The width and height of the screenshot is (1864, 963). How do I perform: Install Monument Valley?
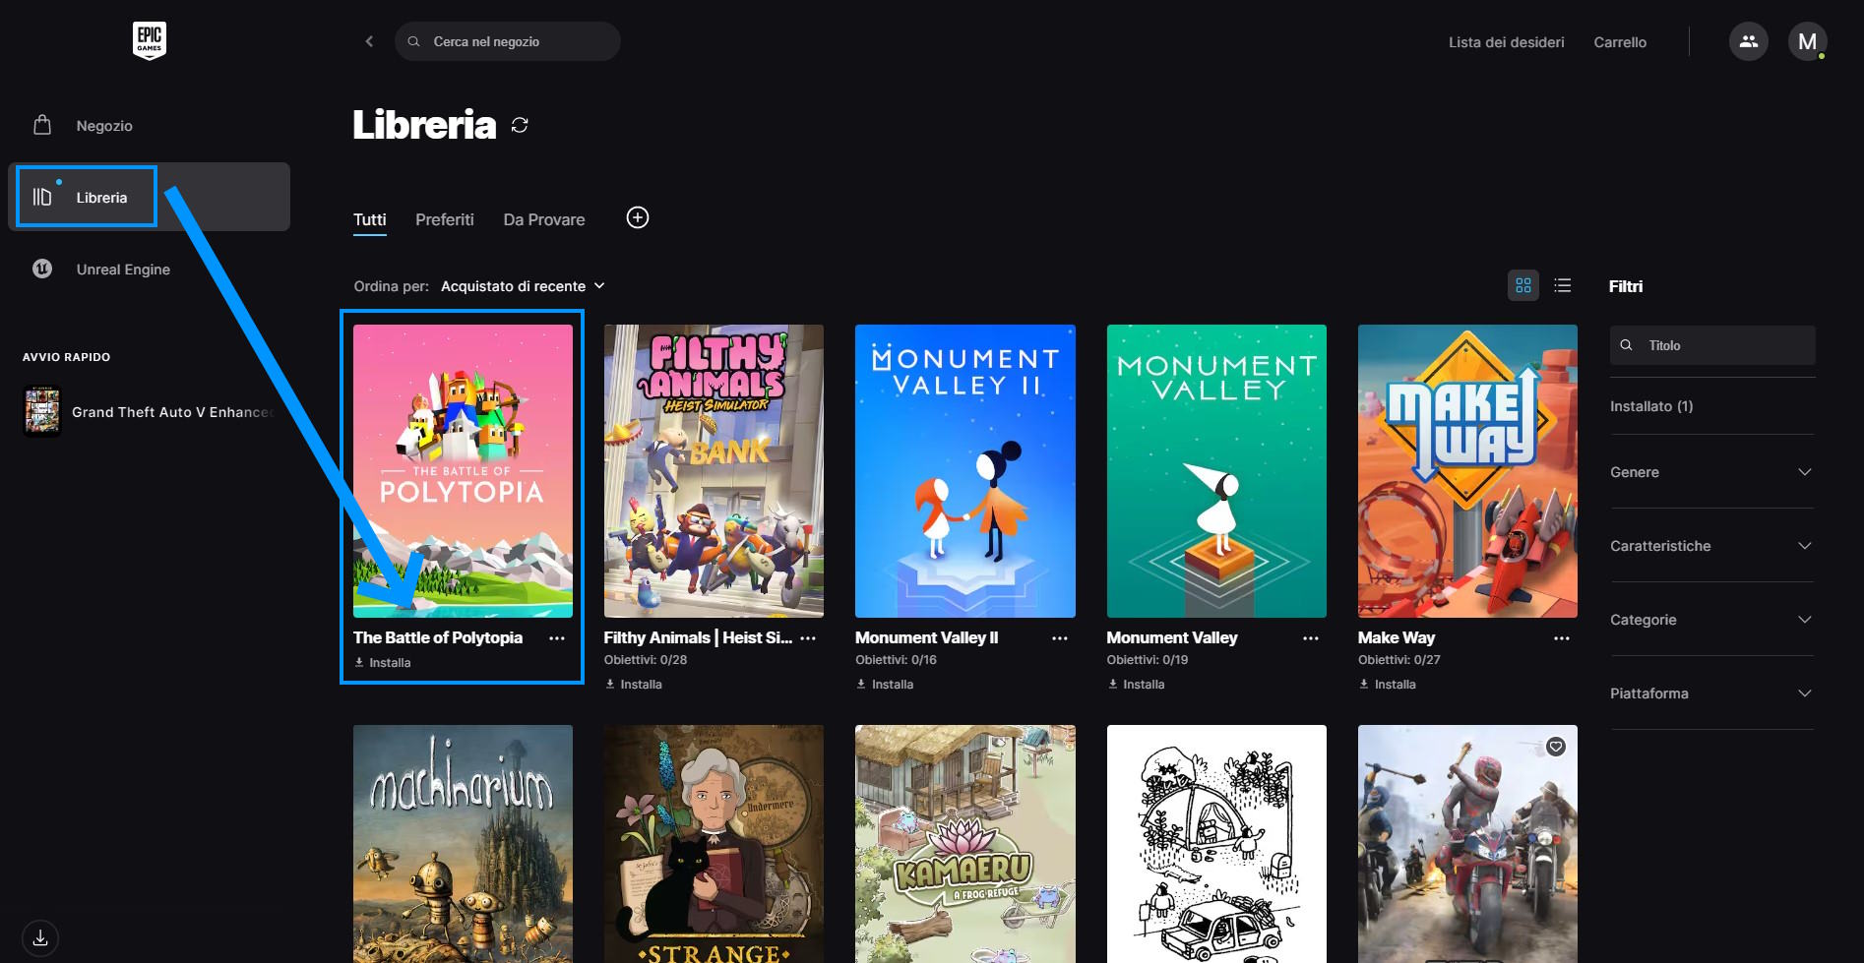[x=1137, y=685]
